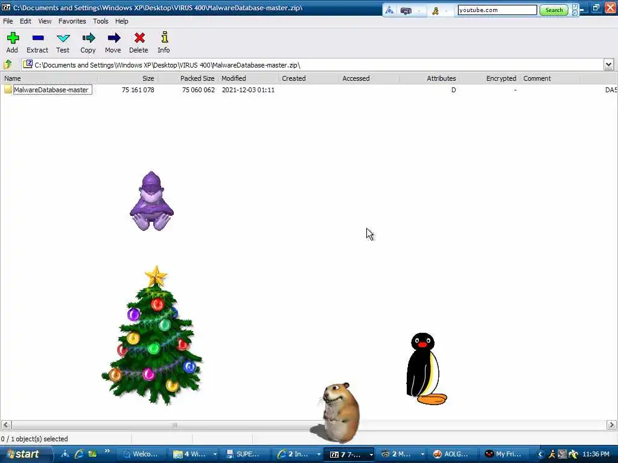Expand the '2 M...' taskbar group arrow
Viewport: 618px width, 463px height.
[422, 455]
